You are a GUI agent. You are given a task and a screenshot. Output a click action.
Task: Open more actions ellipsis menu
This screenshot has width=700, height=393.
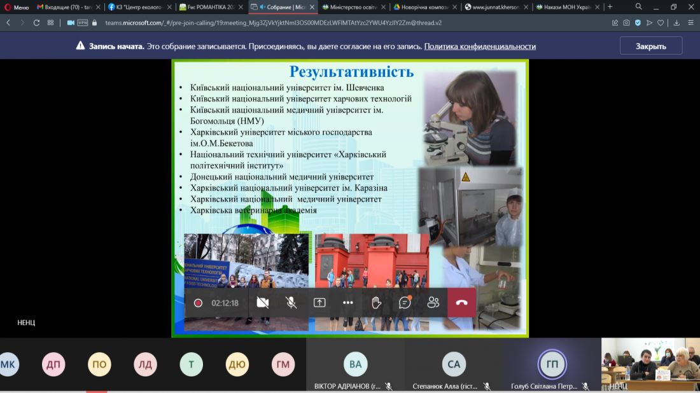347,303
